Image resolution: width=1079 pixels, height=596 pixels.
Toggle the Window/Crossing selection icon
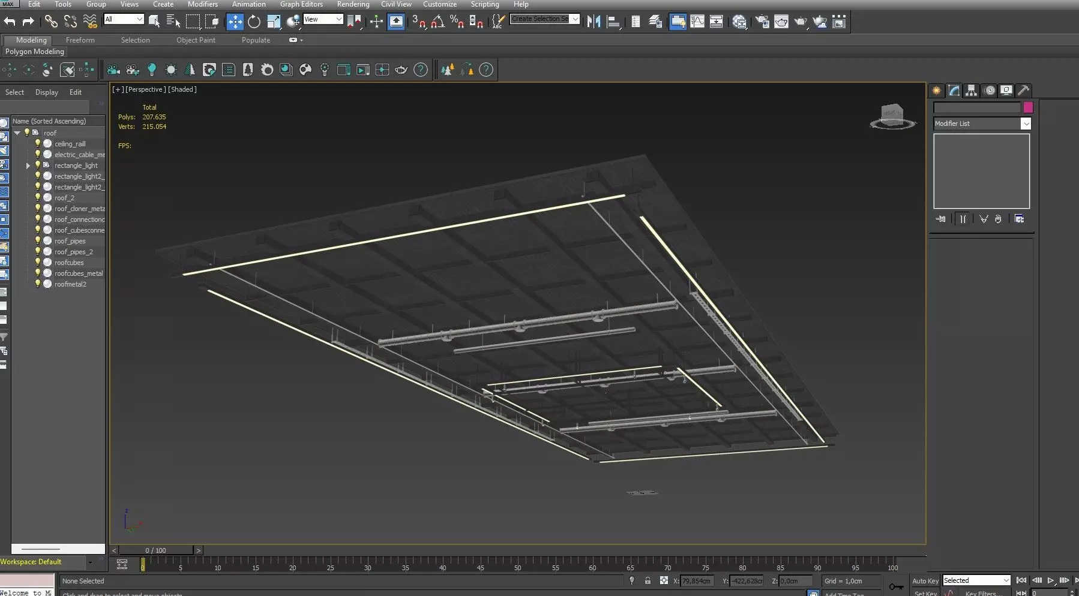click(x=212, y=22)
